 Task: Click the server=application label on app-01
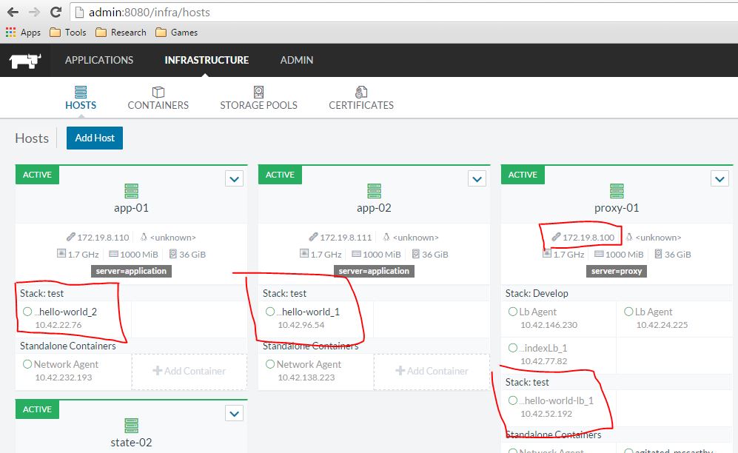(131, 271)
